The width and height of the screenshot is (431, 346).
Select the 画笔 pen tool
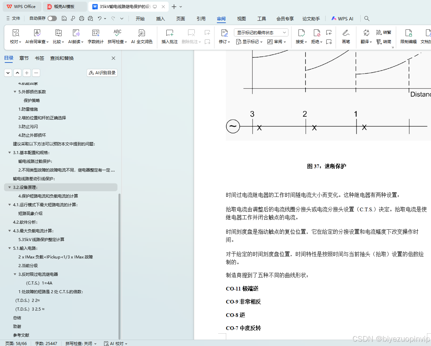[x=346, y=37]
